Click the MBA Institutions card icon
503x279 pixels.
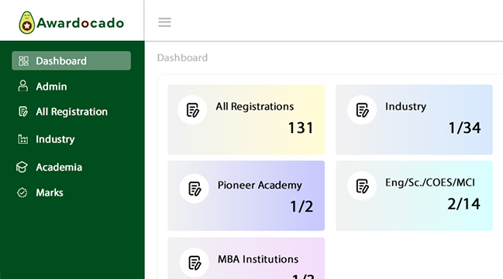pyautogui.click(x=195, y=263)
